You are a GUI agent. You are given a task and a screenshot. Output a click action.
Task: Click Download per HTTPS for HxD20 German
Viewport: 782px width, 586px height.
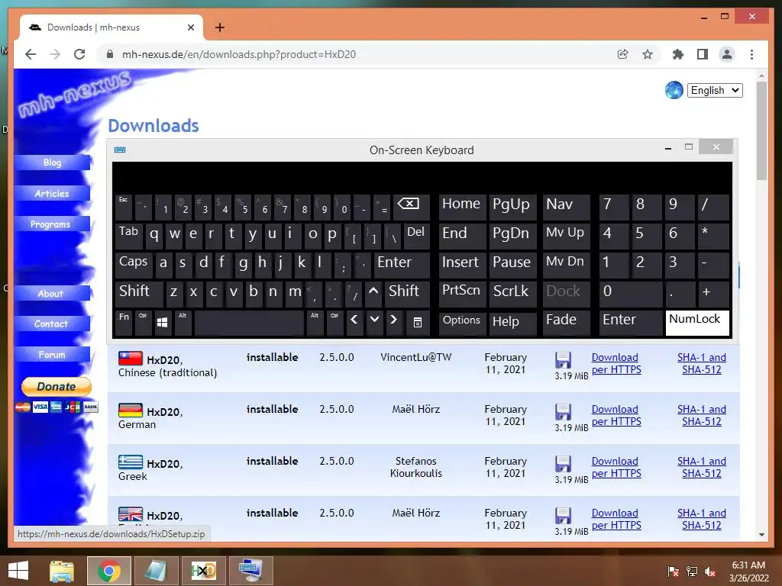pyautogui.click(x=616, y=415)
